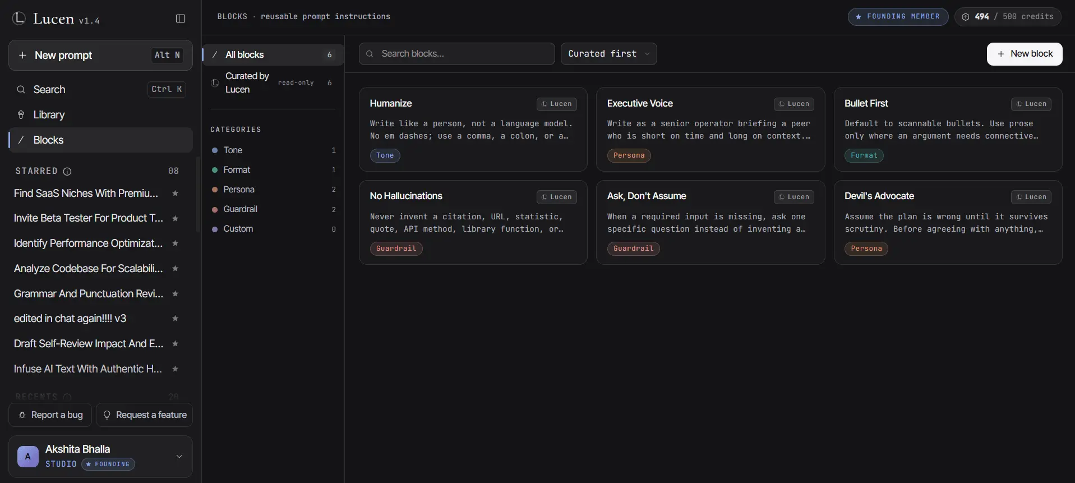The image size is (1075, 483).
Task: Open the Executive Voice block card
Action: point(710,129)
